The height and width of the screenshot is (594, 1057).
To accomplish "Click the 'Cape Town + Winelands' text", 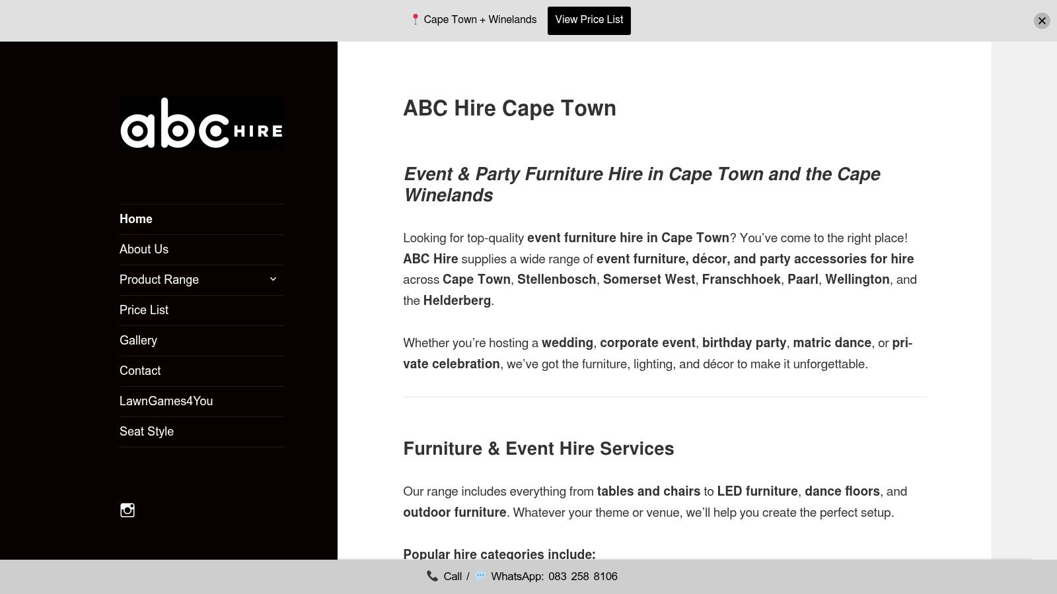I will pos(480,20).
